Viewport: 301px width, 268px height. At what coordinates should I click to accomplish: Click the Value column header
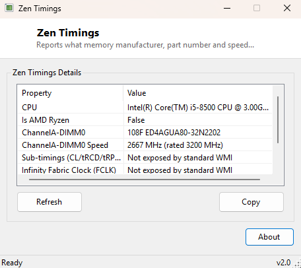(198, 93)
